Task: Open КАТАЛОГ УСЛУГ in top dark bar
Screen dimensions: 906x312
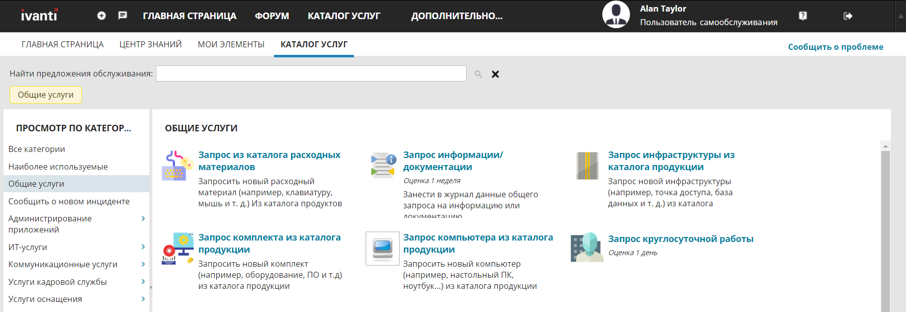Action: pos(344,16)
